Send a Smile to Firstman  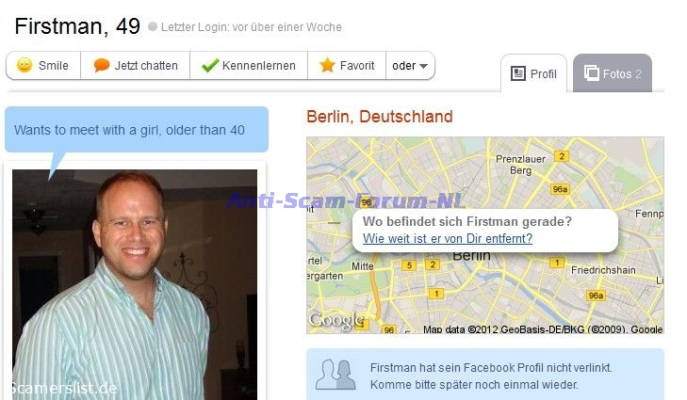pyautogui.click(x=43, y=66)
